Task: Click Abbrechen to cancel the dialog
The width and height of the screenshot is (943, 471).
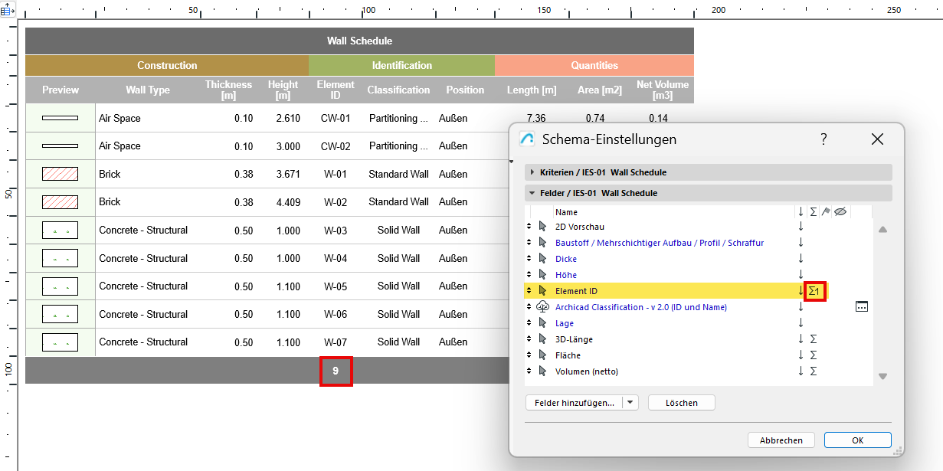Action: point(781,440)
